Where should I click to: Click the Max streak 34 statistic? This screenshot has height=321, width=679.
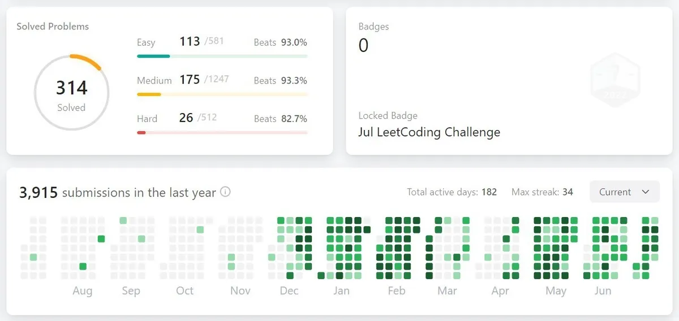[542, 192]
